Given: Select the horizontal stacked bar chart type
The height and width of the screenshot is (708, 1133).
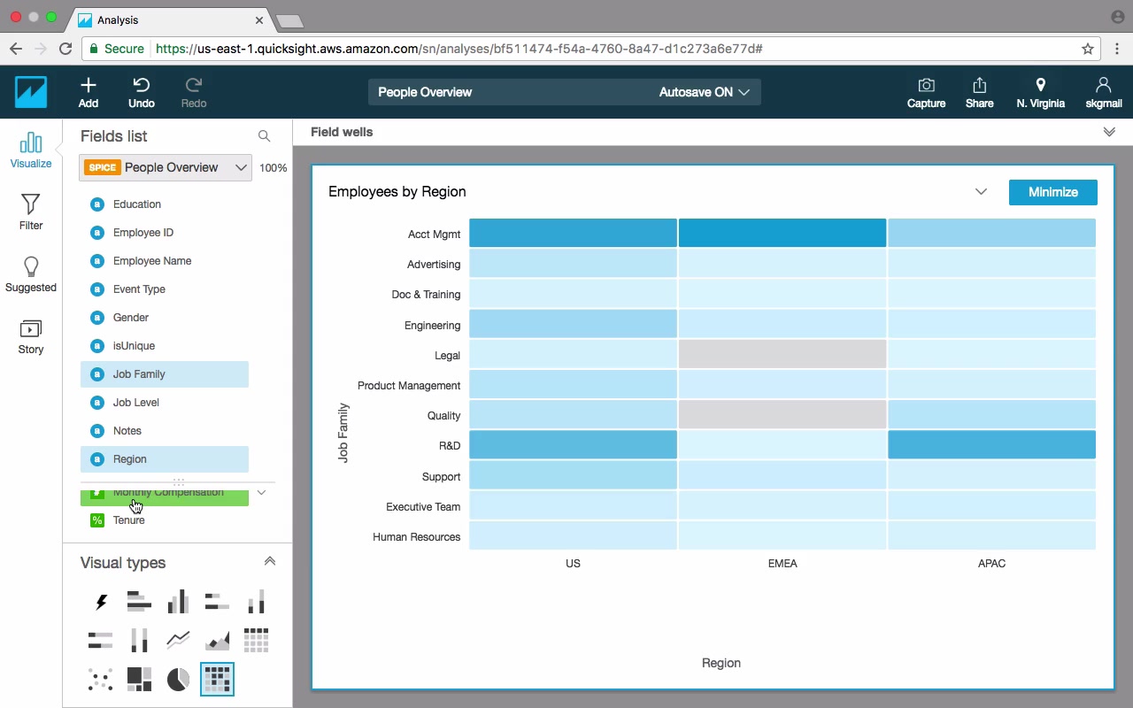Looking at the screenshot, I should tap(217, 603).
